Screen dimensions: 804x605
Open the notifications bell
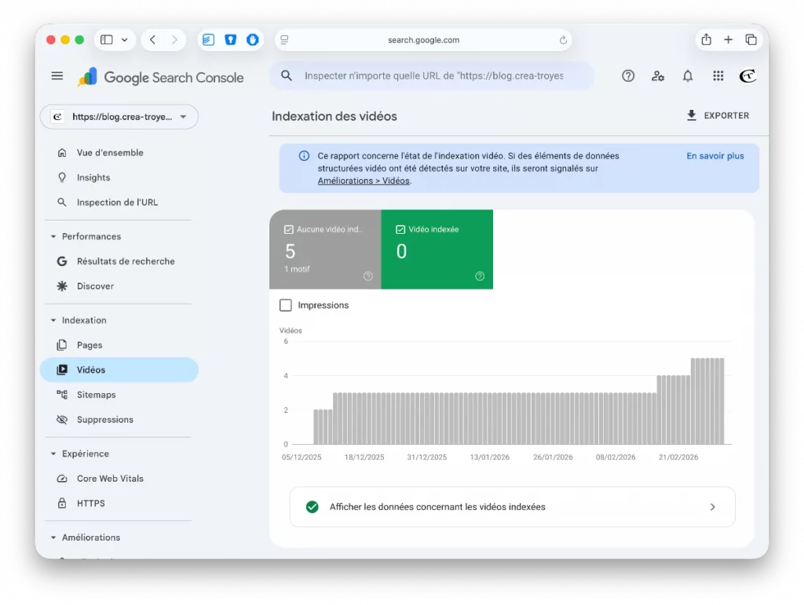coord(688,75)
